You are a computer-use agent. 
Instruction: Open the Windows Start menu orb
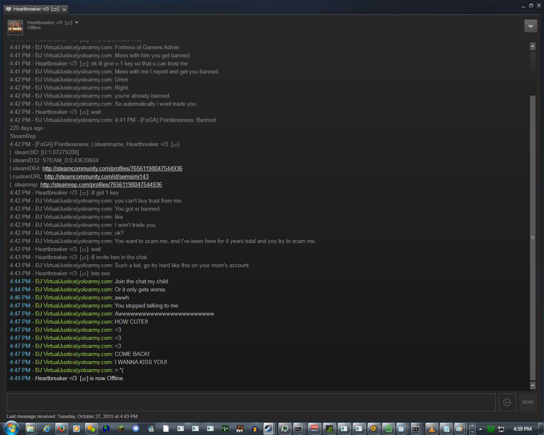(x=11, y=428)
